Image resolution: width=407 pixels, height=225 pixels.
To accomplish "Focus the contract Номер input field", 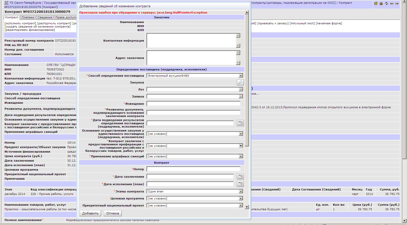I will [x=193, y=169].
